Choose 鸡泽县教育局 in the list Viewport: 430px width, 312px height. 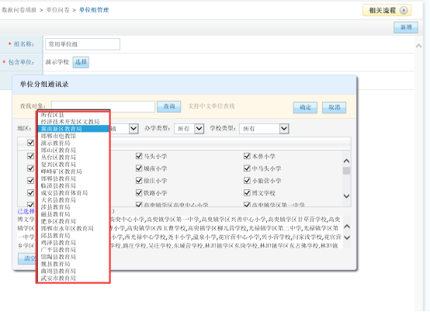58,243
